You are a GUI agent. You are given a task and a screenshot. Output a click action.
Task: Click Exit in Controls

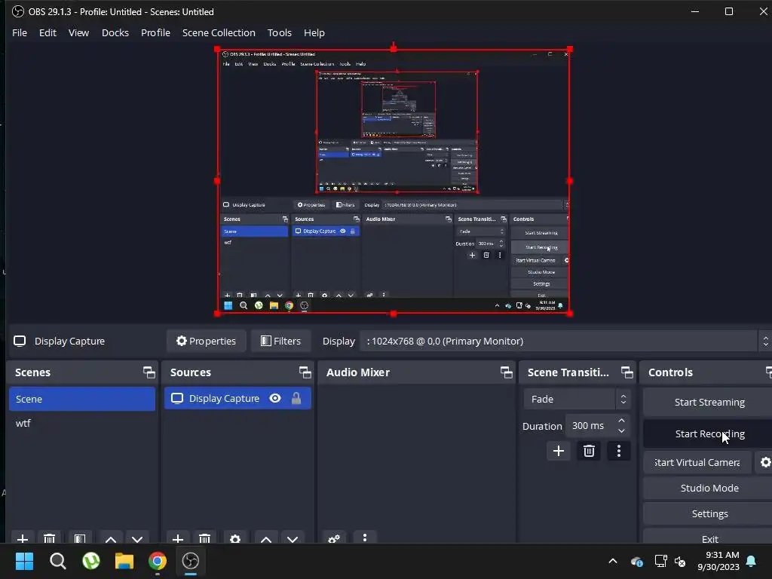tap(709, 538)
